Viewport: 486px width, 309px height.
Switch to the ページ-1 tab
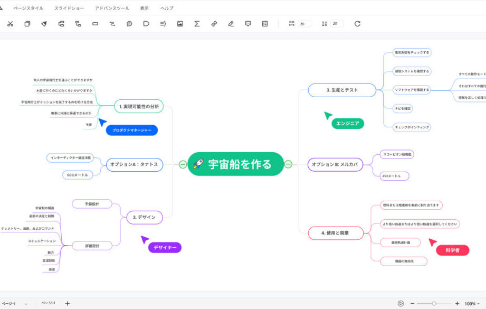49,303
